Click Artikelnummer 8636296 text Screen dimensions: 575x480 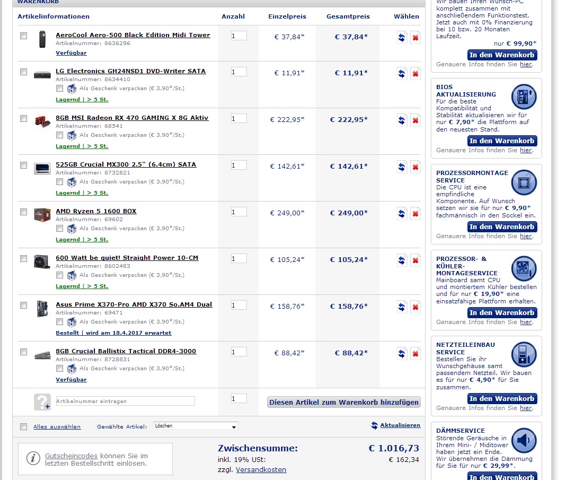[x=93, y=43]
